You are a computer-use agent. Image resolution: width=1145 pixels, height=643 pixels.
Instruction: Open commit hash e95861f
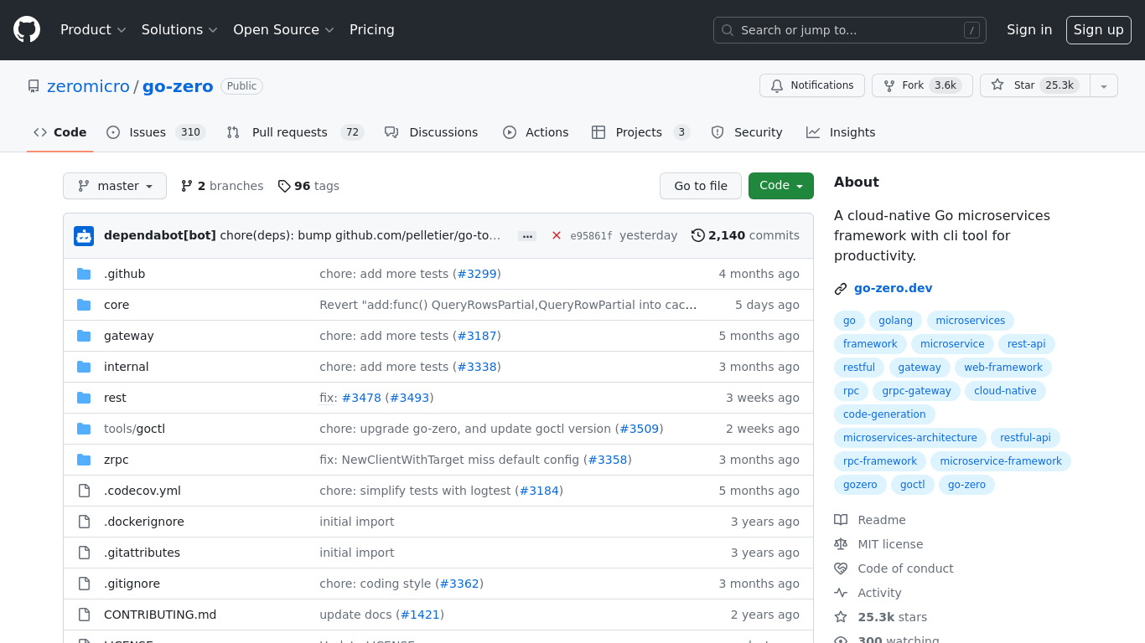point(591,236)
